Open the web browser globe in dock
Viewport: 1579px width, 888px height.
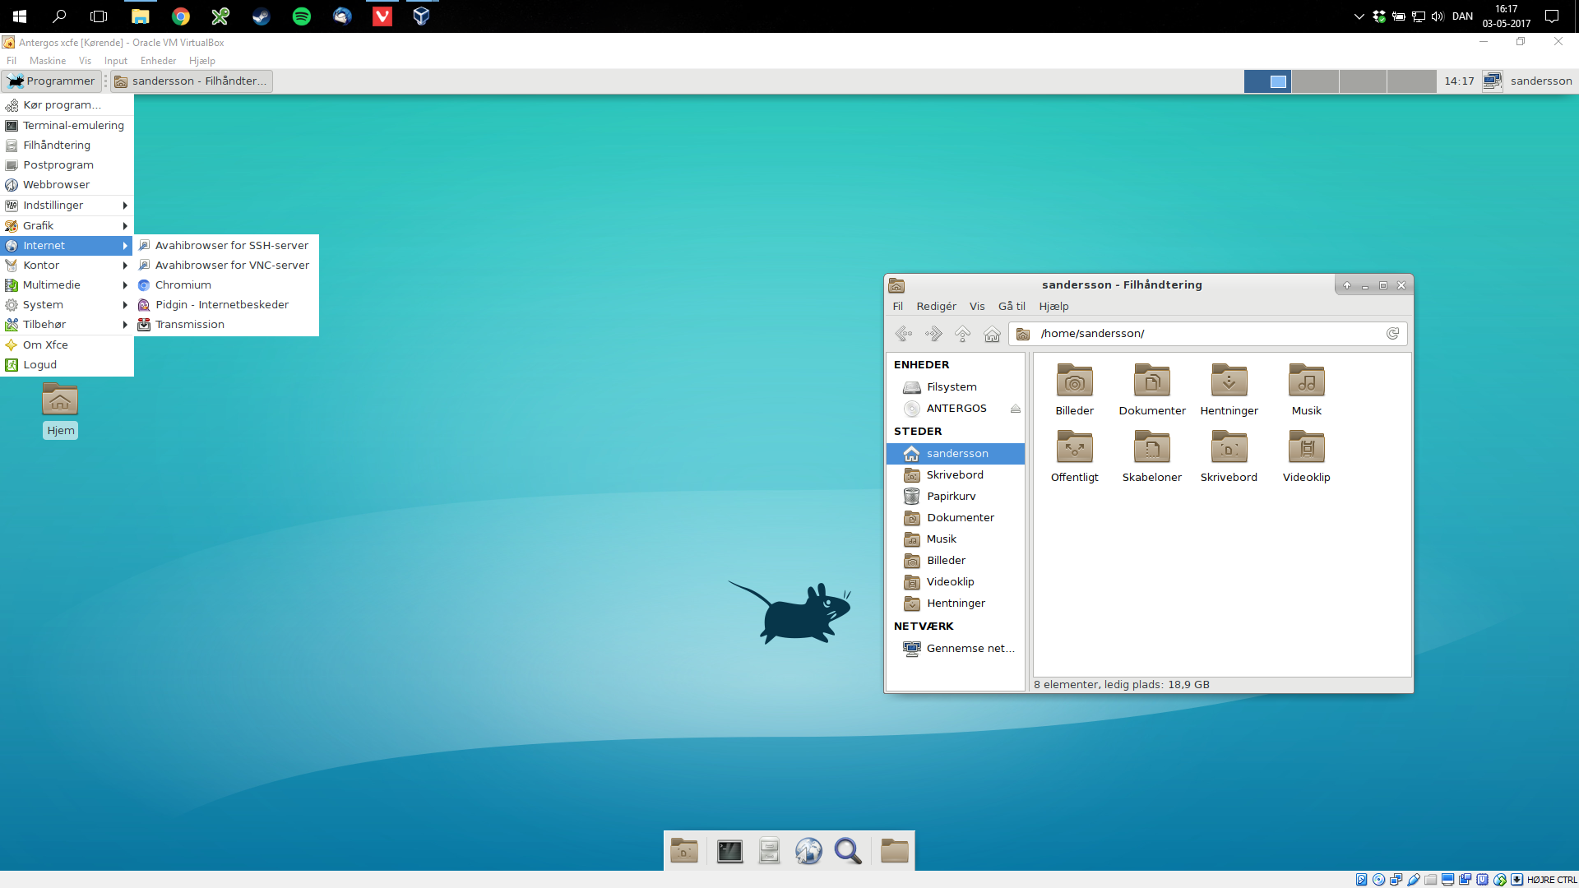coord(808,851)
